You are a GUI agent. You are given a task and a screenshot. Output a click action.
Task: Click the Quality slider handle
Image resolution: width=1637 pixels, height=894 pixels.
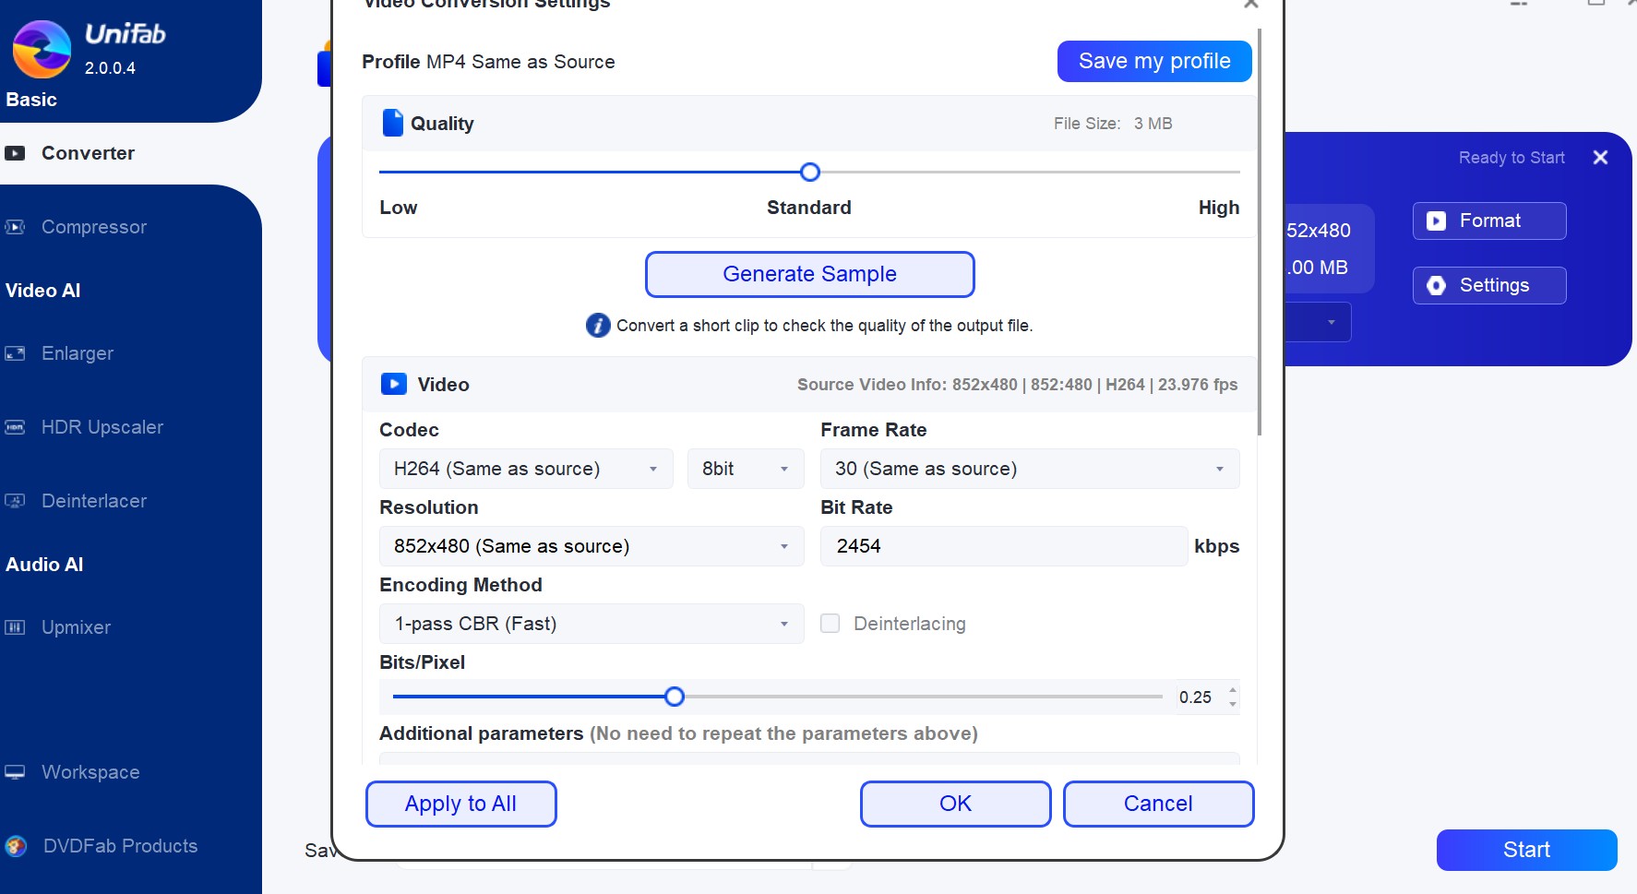(x=810, y=173)
